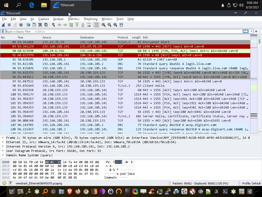Launch Chrome from bottom dock
The width and height of the screenshot is (262, 197).
(x=86, y=191)
